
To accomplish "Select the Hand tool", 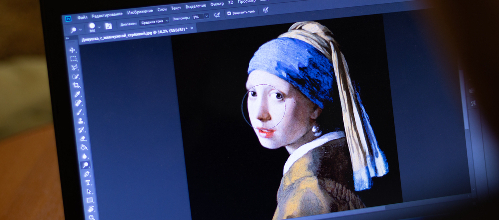I will 91,209.
